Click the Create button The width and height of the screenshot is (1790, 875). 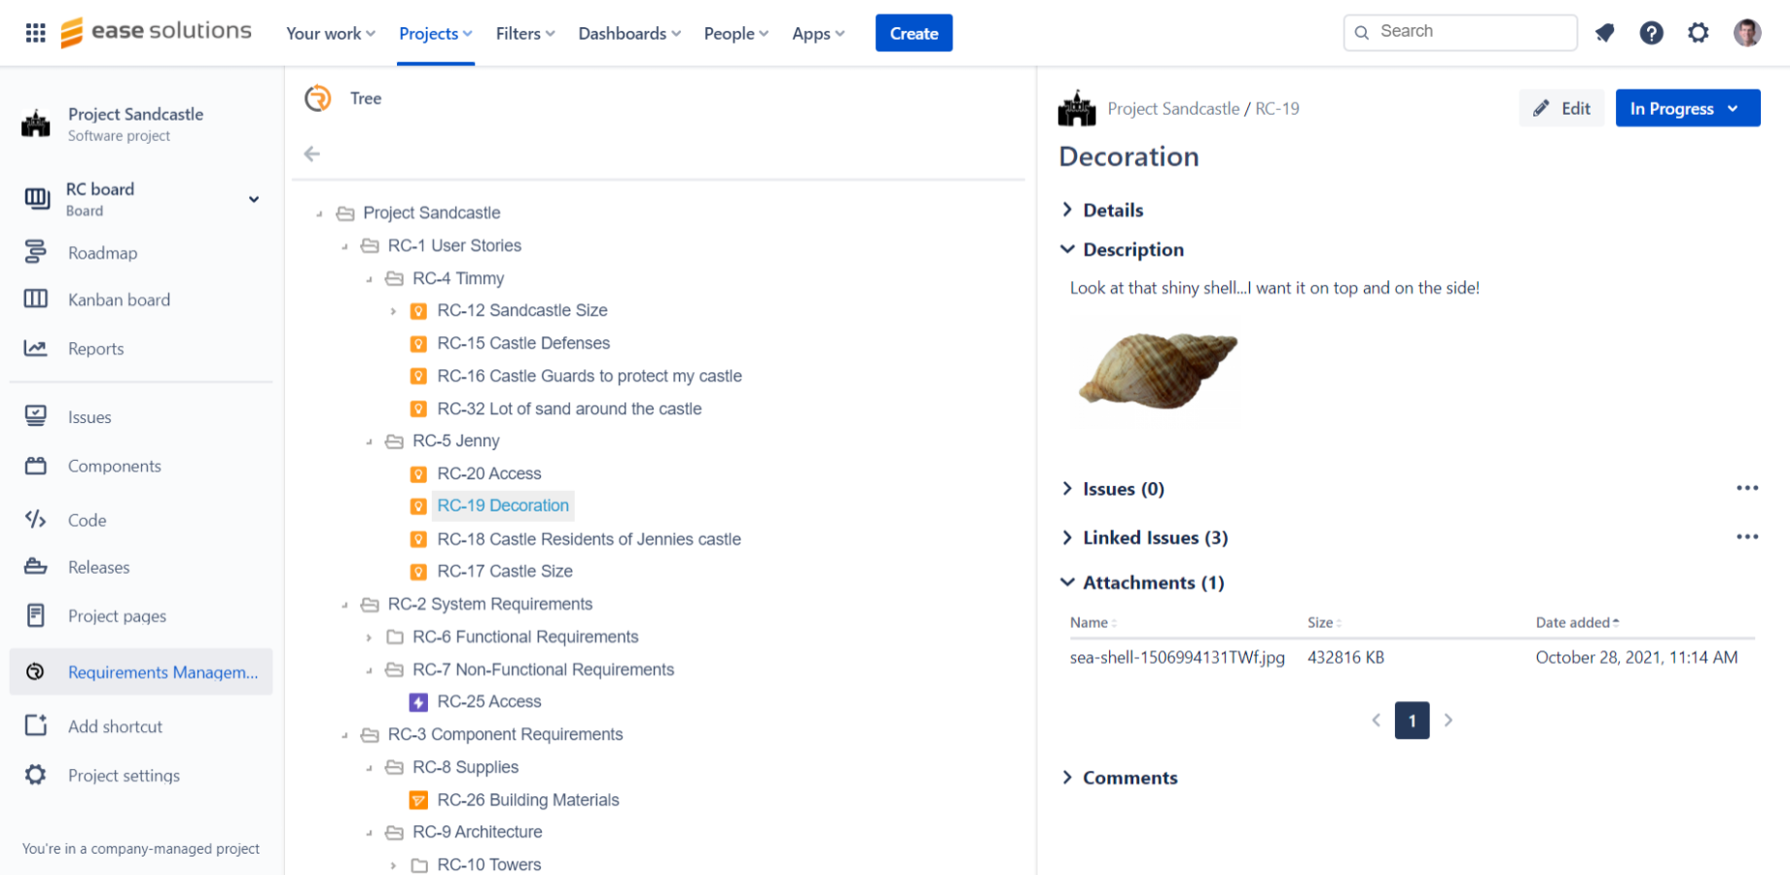pyautogui.click(x=913, y=33)
